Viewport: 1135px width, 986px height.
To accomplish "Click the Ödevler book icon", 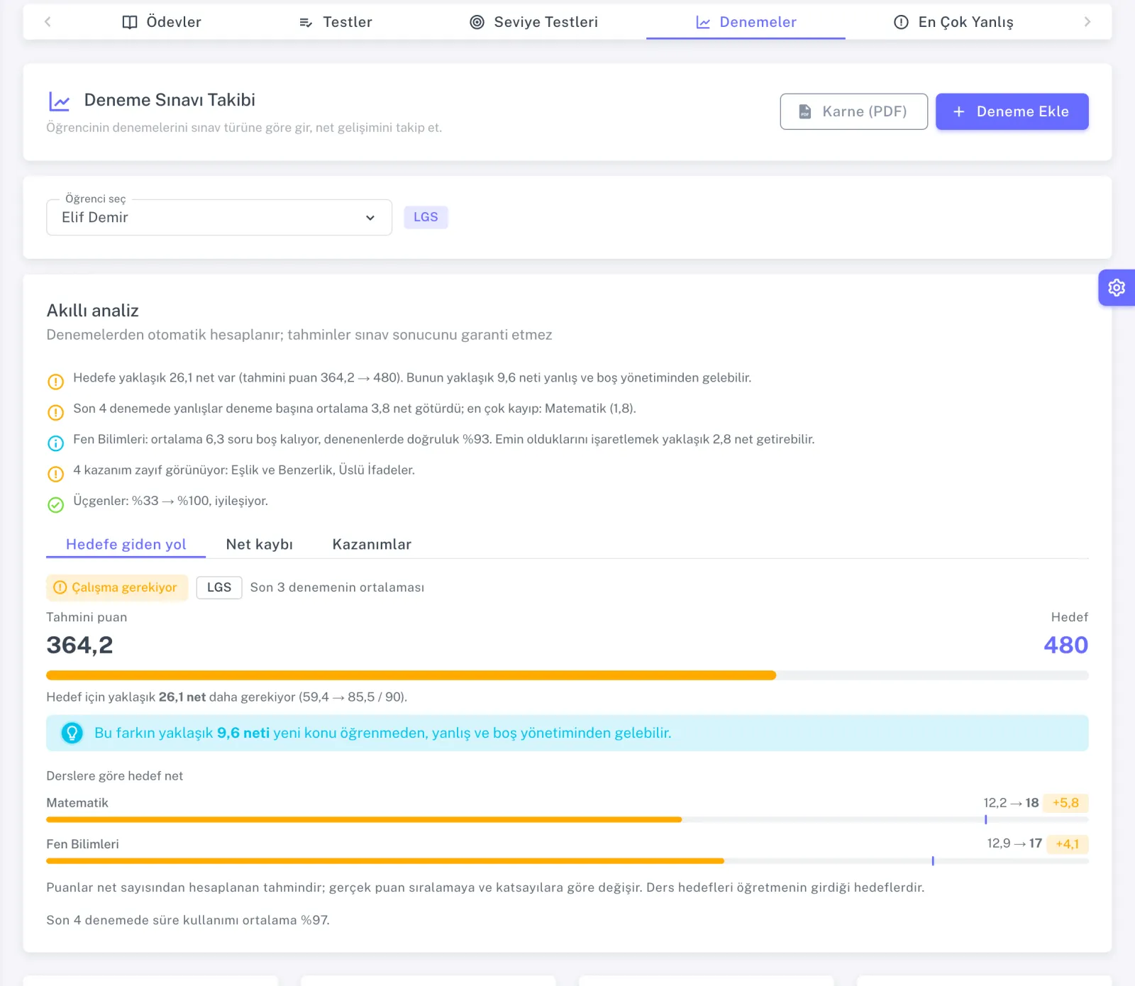I will 130,22.
